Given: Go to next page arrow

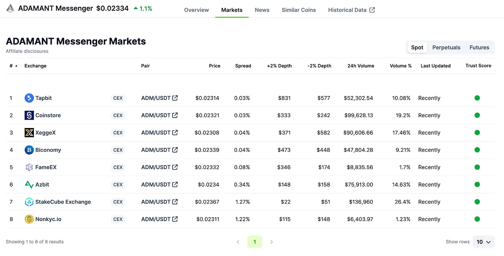Looking at the screenshot, I should click(x=271, y=242).
